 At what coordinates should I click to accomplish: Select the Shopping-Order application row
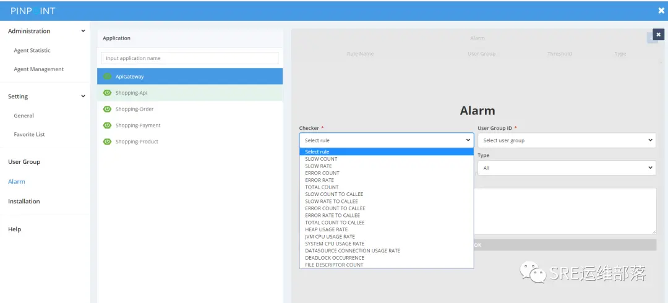tap(190, 109)
